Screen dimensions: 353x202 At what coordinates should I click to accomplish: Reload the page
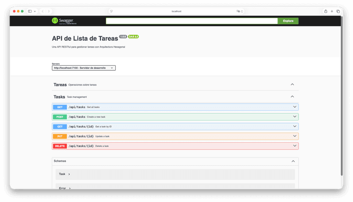point(242,11)
